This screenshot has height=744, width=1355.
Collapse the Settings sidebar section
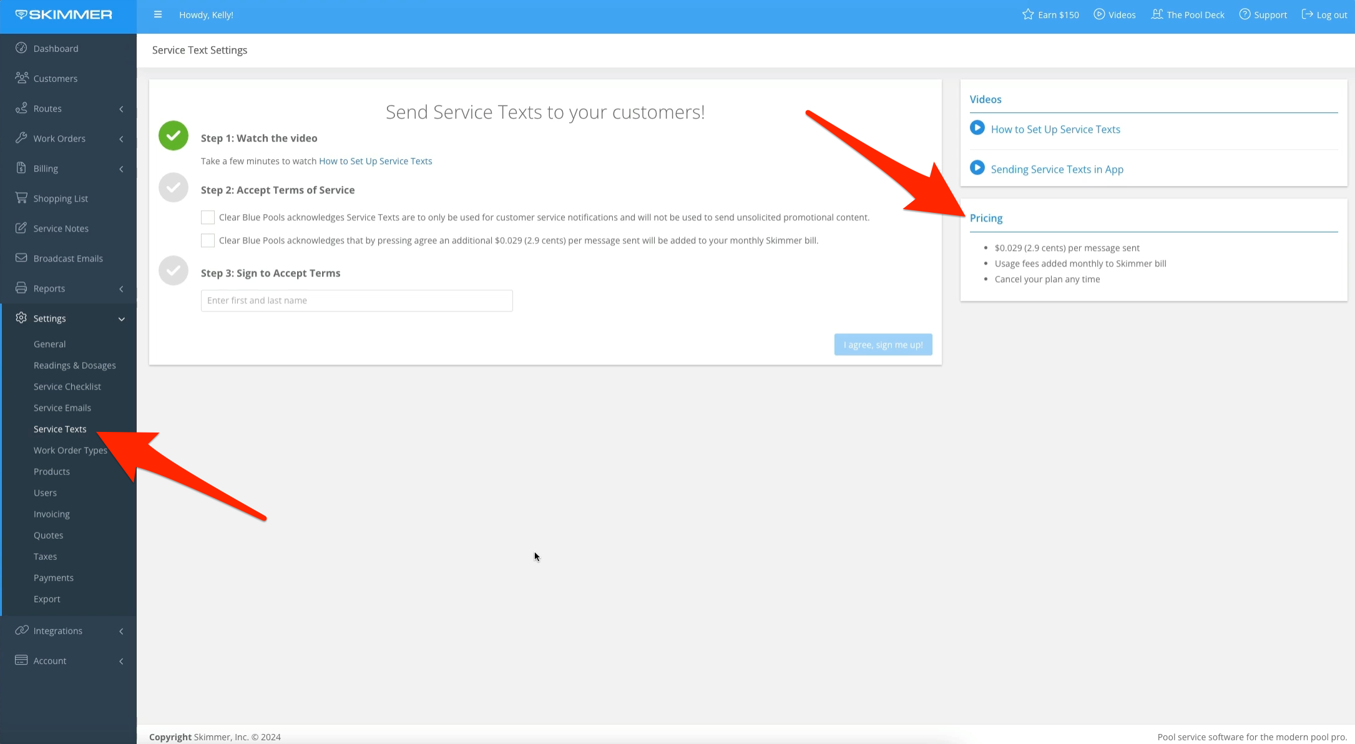tap(49, 318)
